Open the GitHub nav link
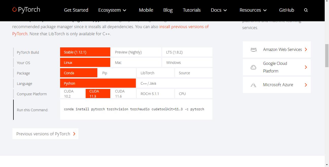This screenshot has height=167, width=329. [286, 10]
